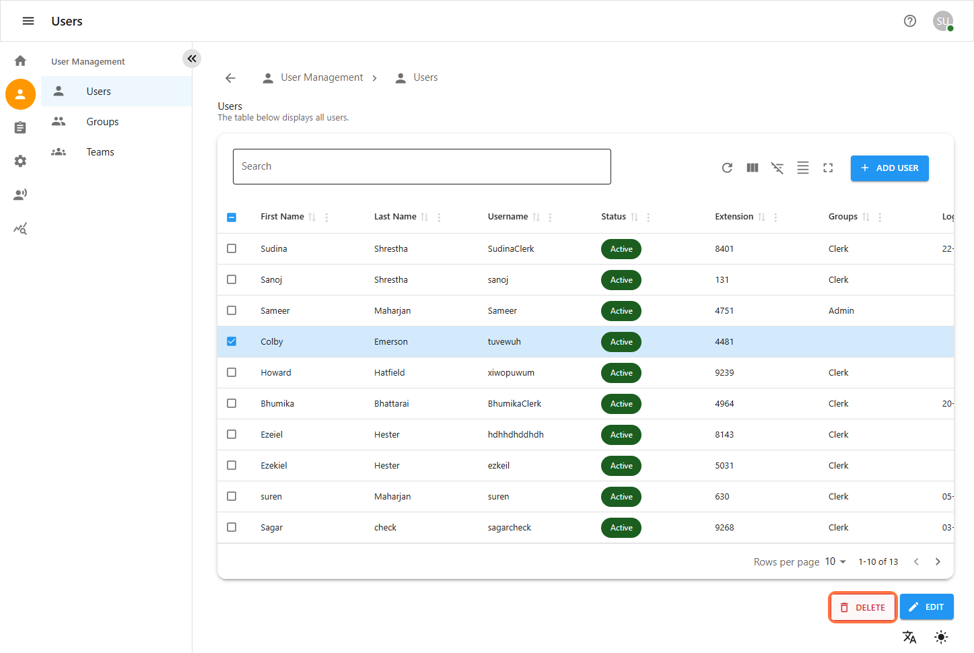Open Teams in the sidebar
Viewport: 974px width, 653px height.
[x=100, y=152]
